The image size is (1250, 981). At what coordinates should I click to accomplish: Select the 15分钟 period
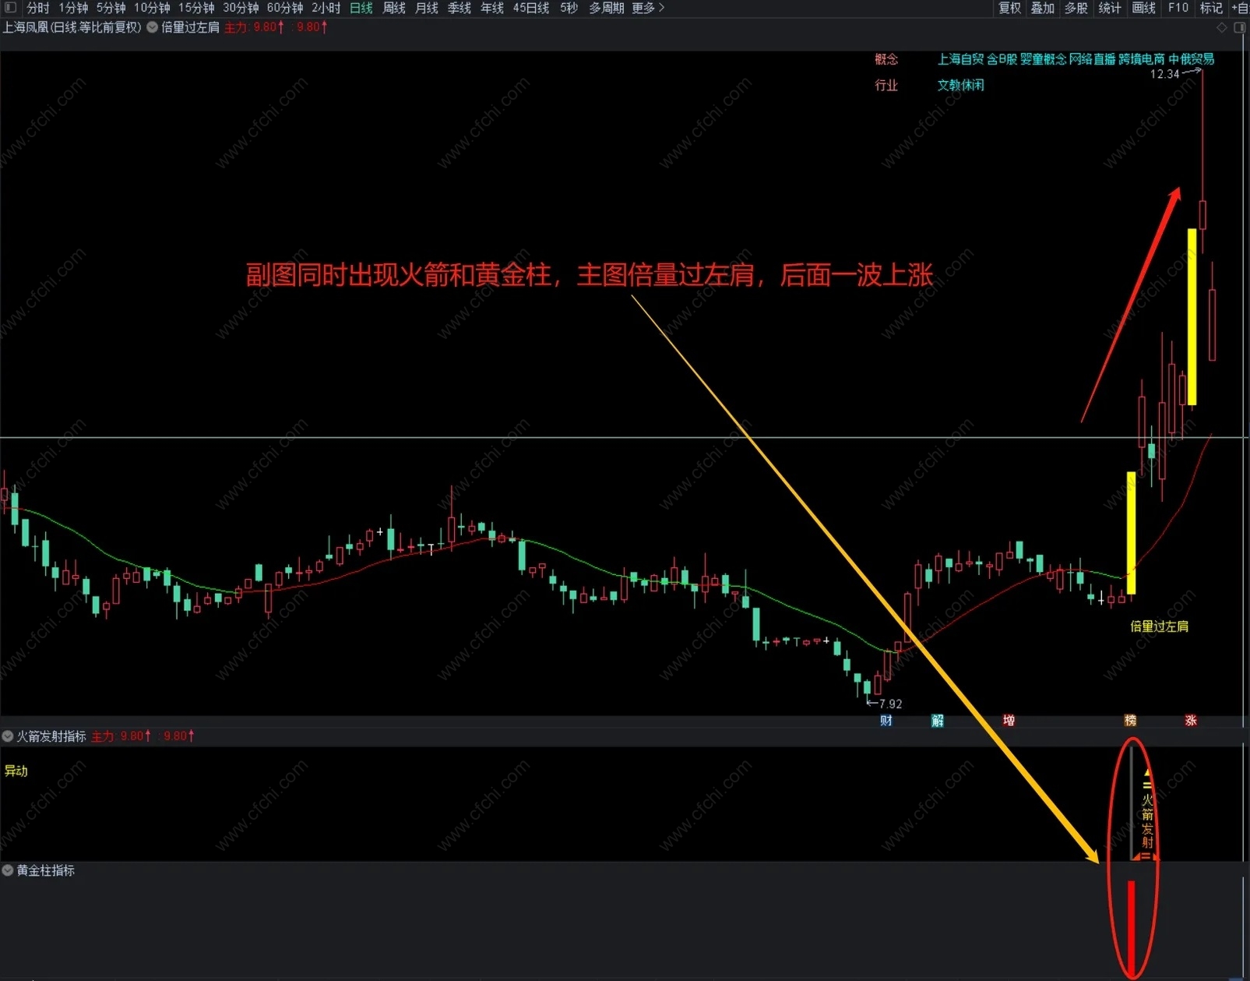(196, 8)
